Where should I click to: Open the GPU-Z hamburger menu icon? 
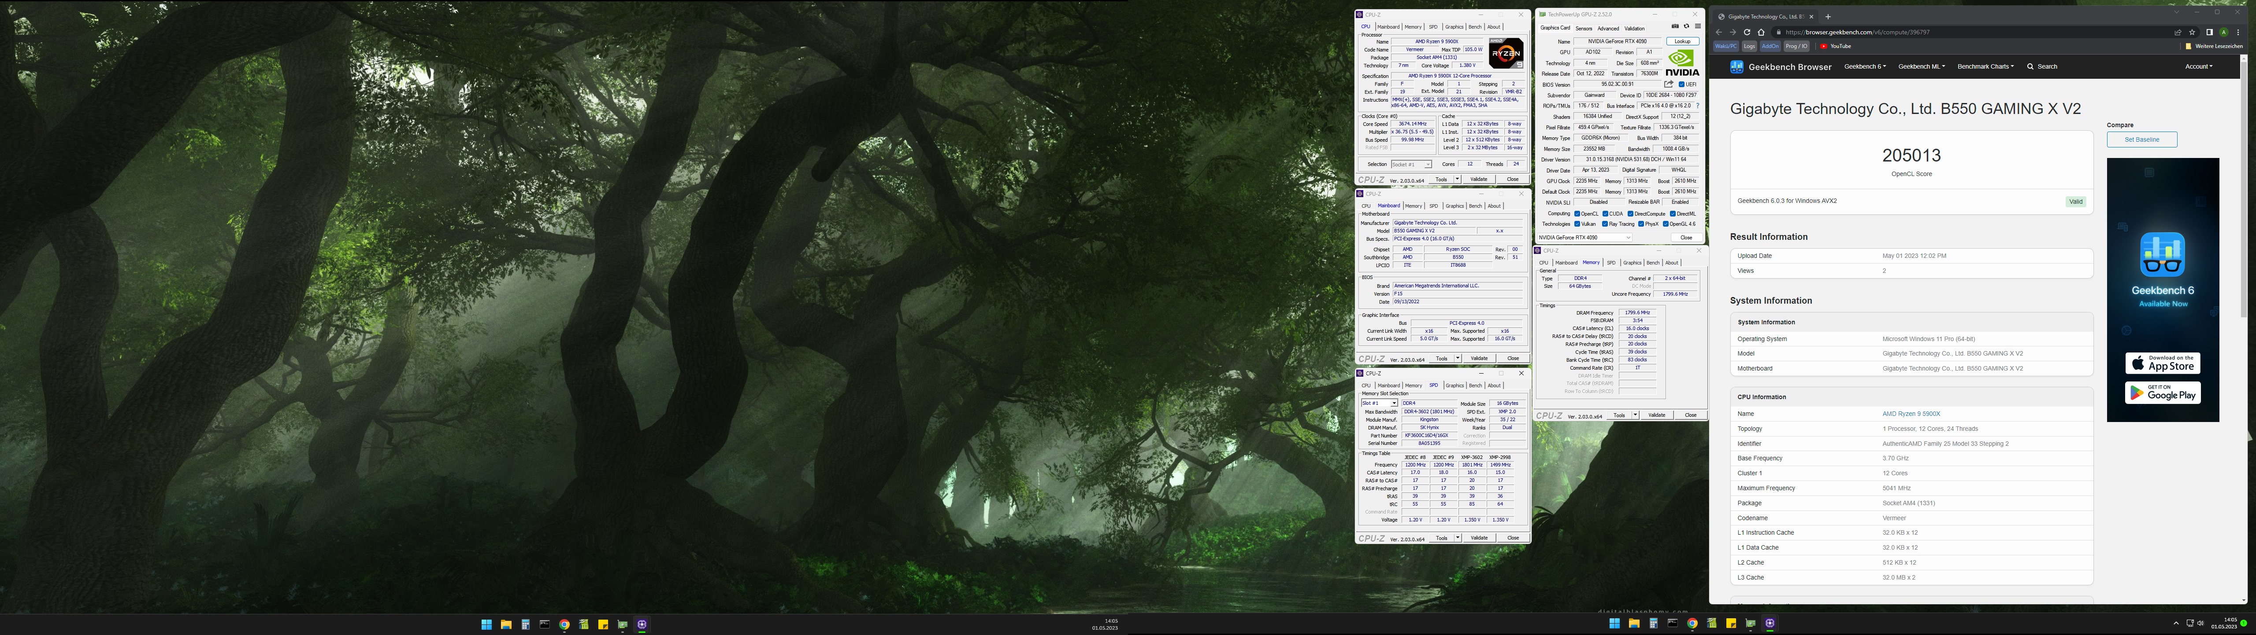pyautogui.click(x=1697, y=26)
